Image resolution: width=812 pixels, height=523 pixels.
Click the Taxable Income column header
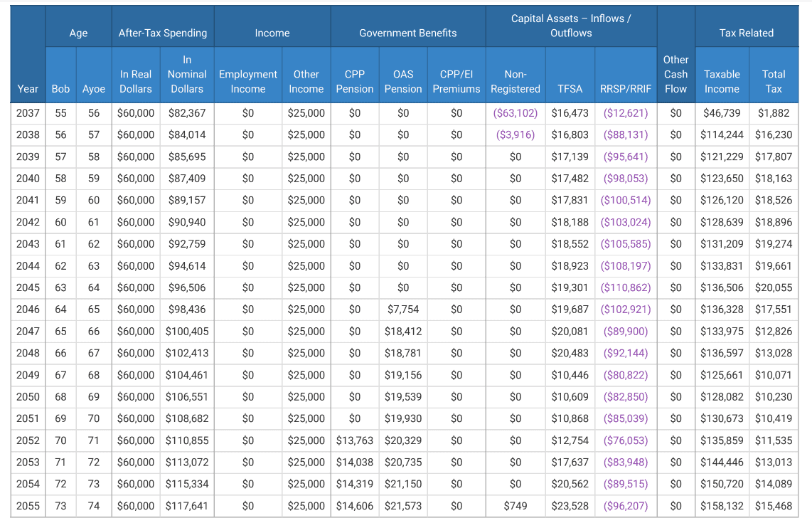pos(722,81)
